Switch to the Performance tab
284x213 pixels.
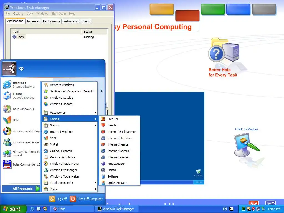pyautogui.click(x=51, y=21)
